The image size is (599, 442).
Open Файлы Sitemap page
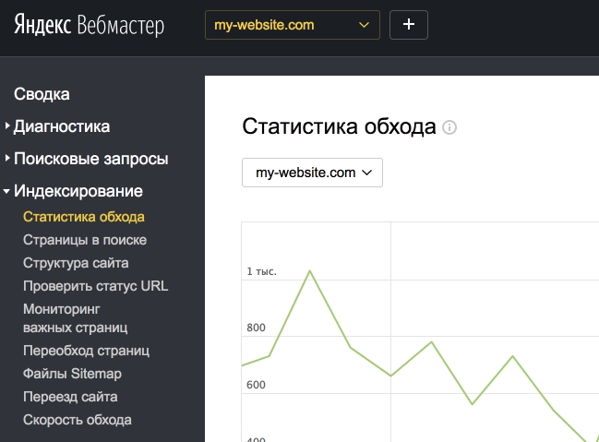point(72,374)
